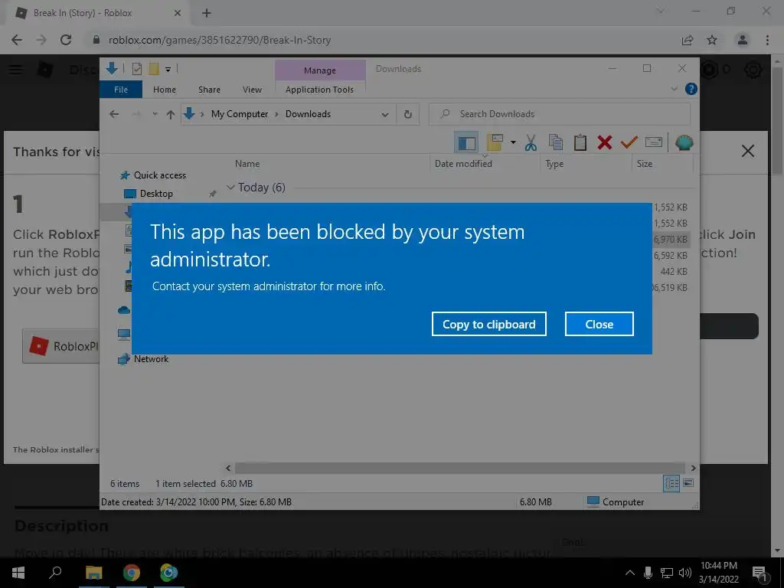Switch to the Home ribbon tab

coord(165,90)
